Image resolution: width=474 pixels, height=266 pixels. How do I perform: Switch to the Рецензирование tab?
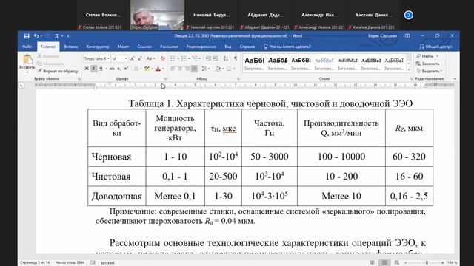click(x=201, y=47)
